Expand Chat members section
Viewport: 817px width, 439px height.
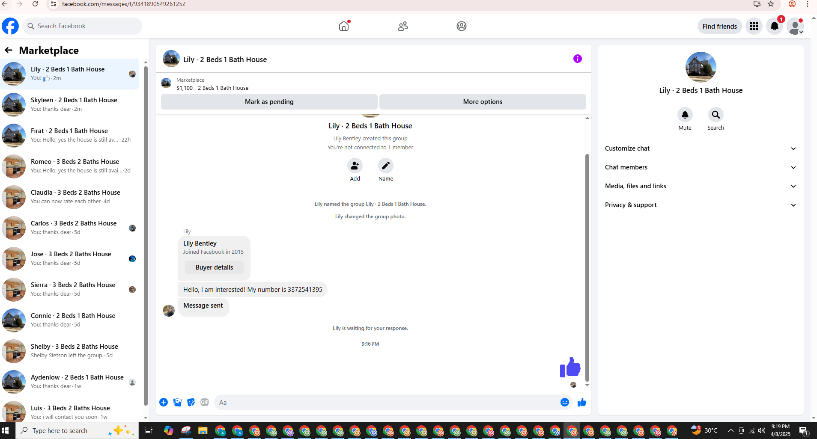tap(701, 167)
